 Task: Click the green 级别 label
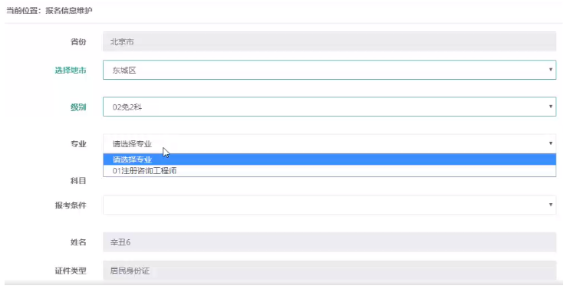(78, 107)
